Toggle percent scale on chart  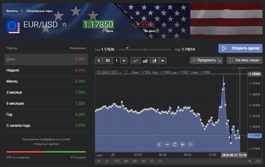[250, 161]
